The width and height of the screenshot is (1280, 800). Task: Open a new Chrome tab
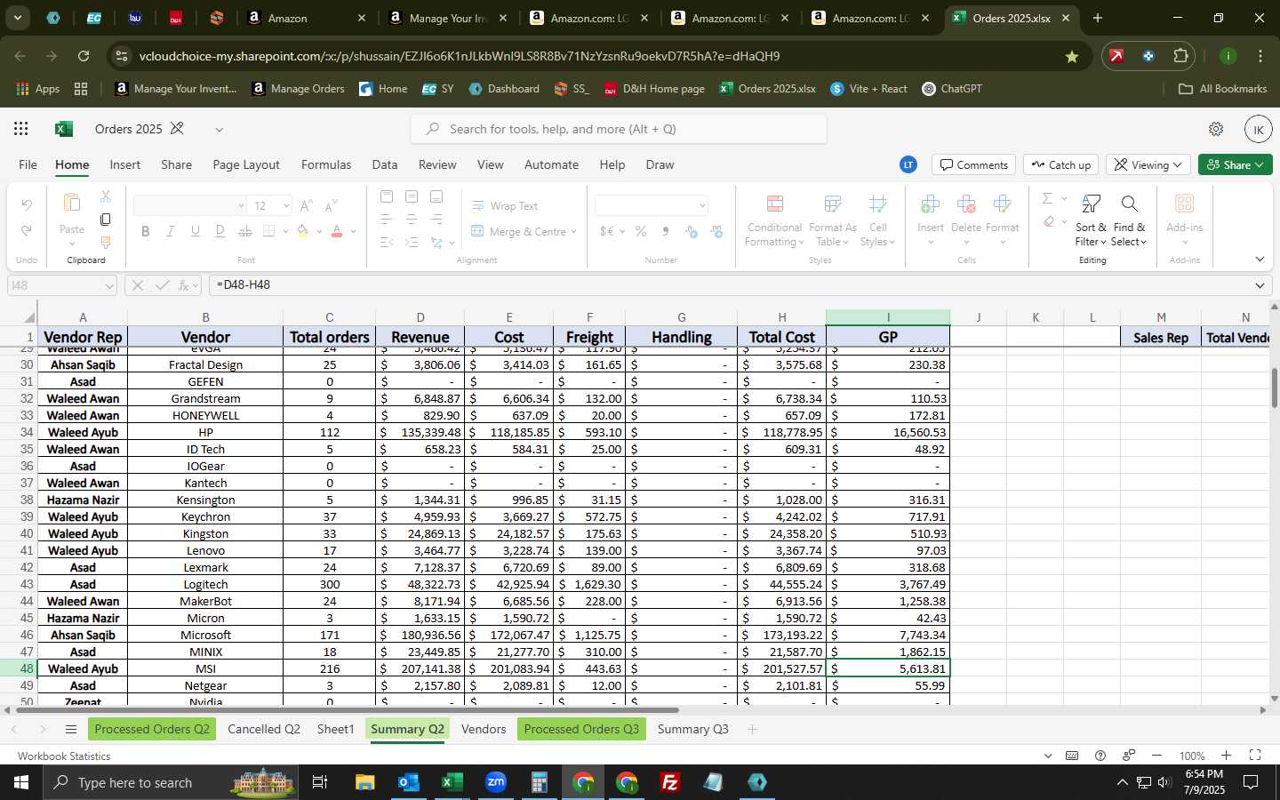tap(1098, 18)
